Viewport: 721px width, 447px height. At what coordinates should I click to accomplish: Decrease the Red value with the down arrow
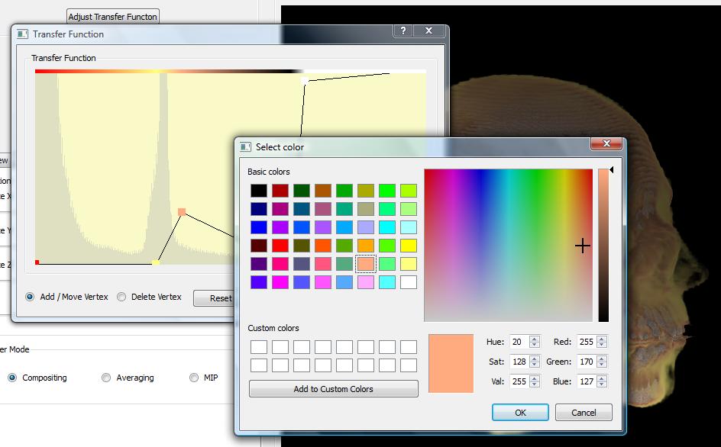602,345
